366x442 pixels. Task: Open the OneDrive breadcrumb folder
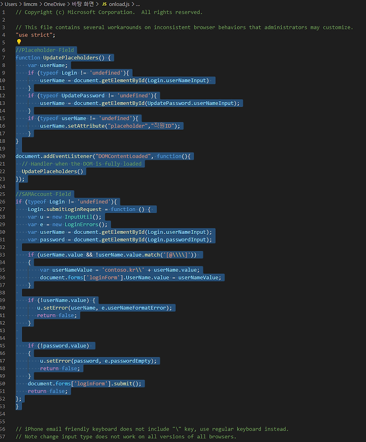click(54, 4)
